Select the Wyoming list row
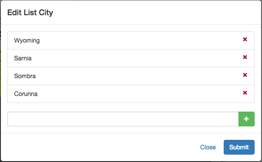262x162 pixels. [x=131, y=40]
